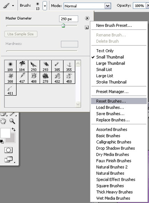Toggle Quick Mask mode icon

(9, 150)
